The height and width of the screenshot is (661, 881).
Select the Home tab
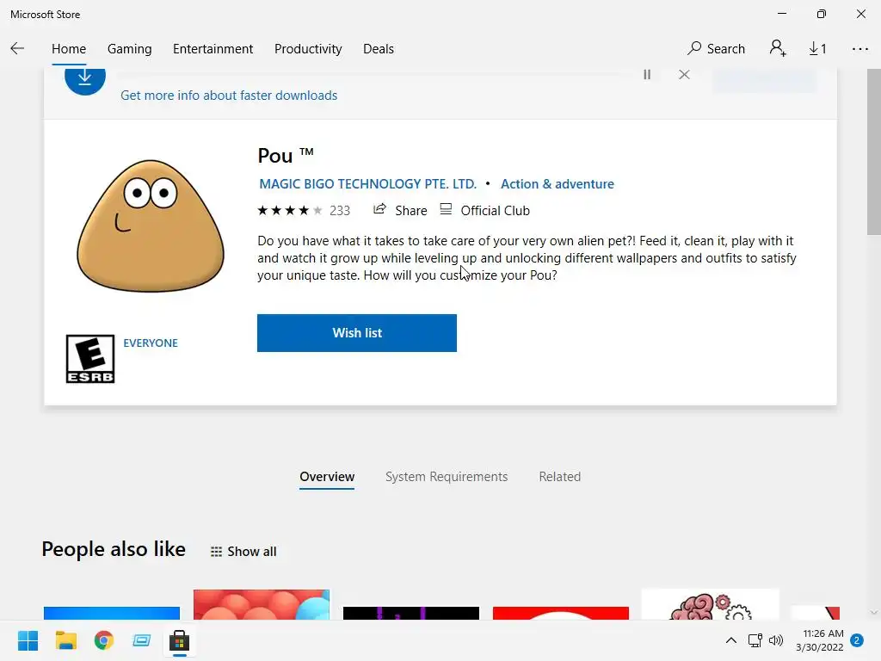coord(69,49)
